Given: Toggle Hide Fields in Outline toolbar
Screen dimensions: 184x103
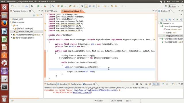Looking at the screenshot, I should pyautogui.click(x=170, y=19).
